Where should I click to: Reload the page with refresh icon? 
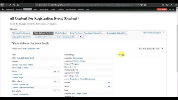(14, 5)
